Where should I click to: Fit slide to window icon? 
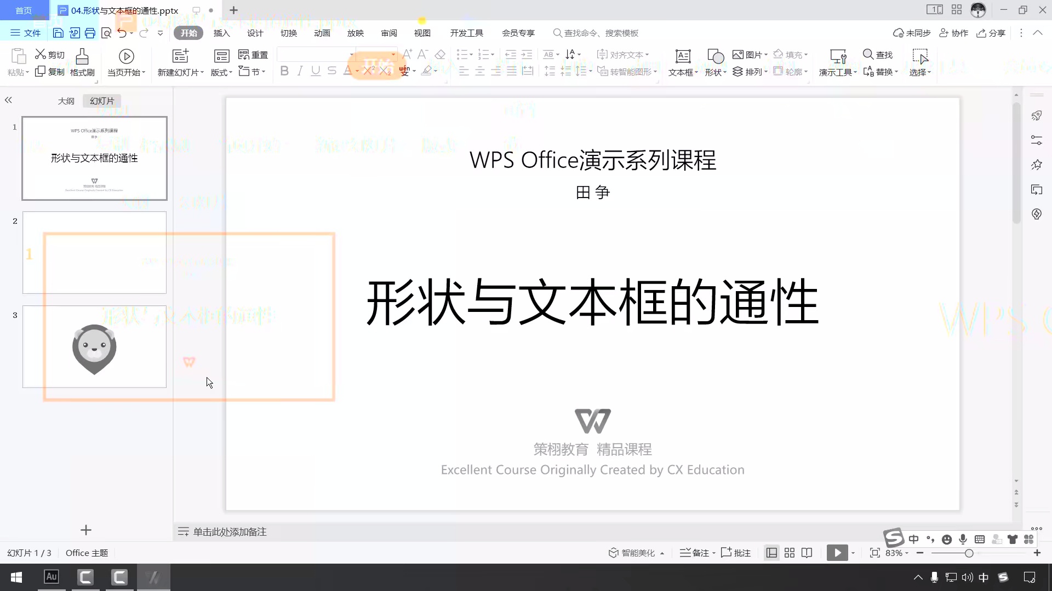(875, 553)
